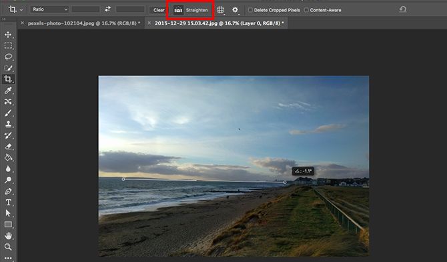447x262 pixels.
Task: Swap width and height arrows
Action: pos(107,9)
